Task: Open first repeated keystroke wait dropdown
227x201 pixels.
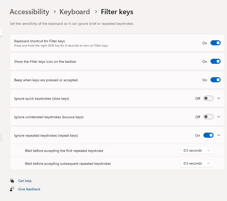Action: 197,151
